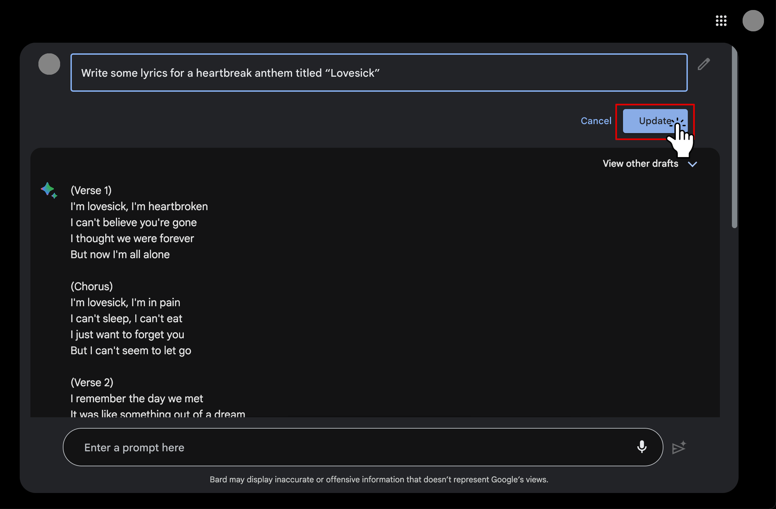Click the lyric line I'm lovesick, I'm heartbroken
Image resolution: width=776 pixels, height=509 pixels.
[x=139, y=206]
